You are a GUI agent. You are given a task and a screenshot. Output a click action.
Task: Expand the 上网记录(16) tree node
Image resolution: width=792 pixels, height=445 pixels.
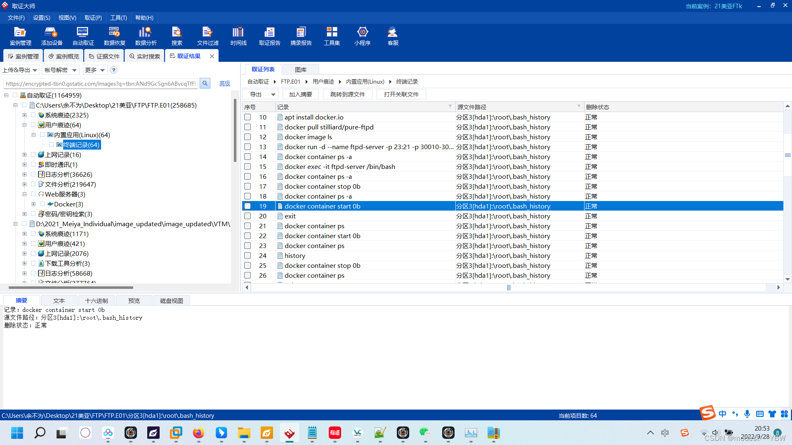(x=24, y=155)
